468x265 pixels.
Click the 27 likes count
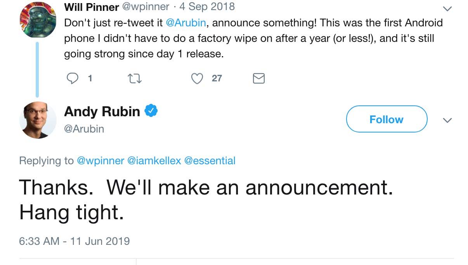pyautogui.click(x=217, y=78)
